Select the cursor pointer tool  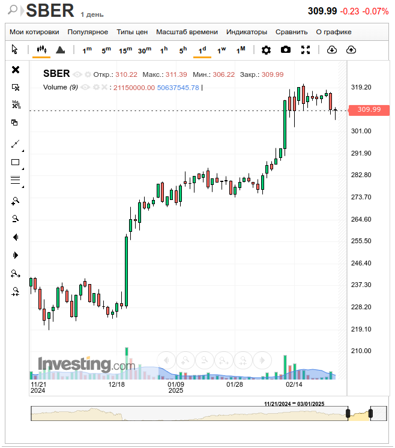(14, 49)
